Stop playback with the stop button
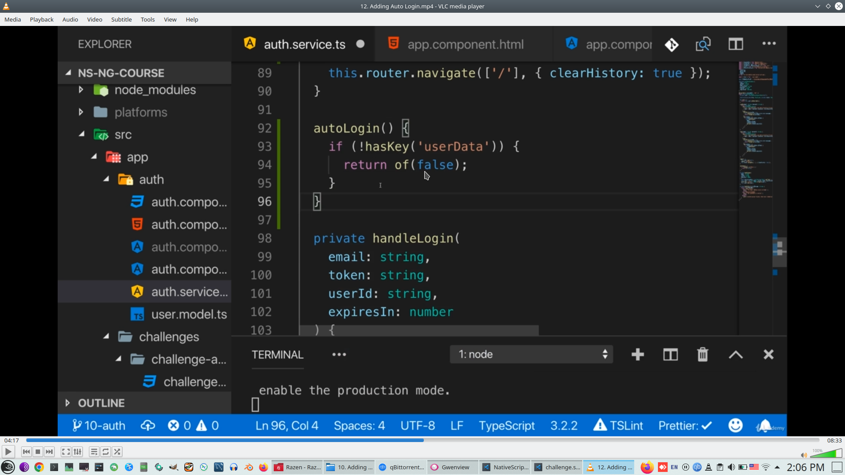845x475 pixels. [x=38, y=452]
